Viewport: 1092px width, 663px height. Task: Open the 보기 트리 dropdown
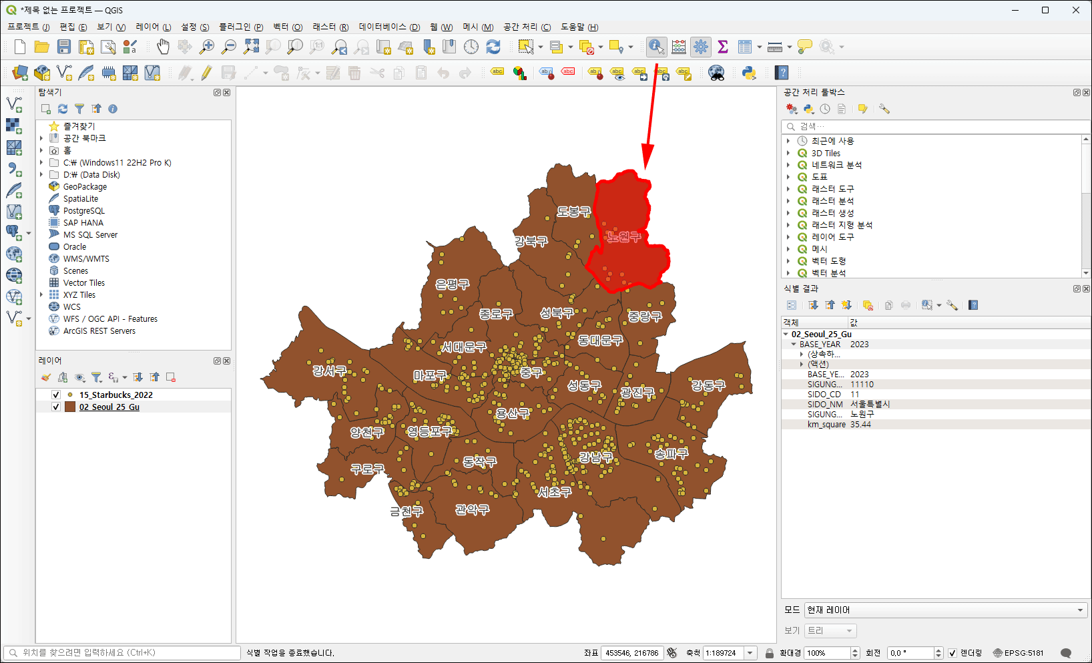(x=830, y=630)
